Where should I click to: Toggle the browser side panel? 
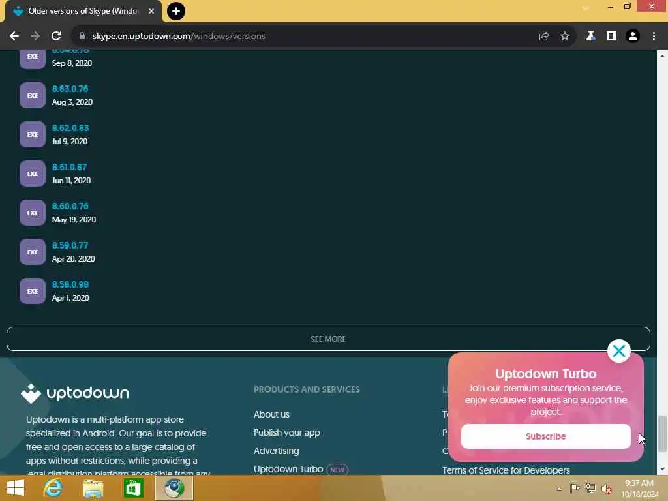coord(612,37)
